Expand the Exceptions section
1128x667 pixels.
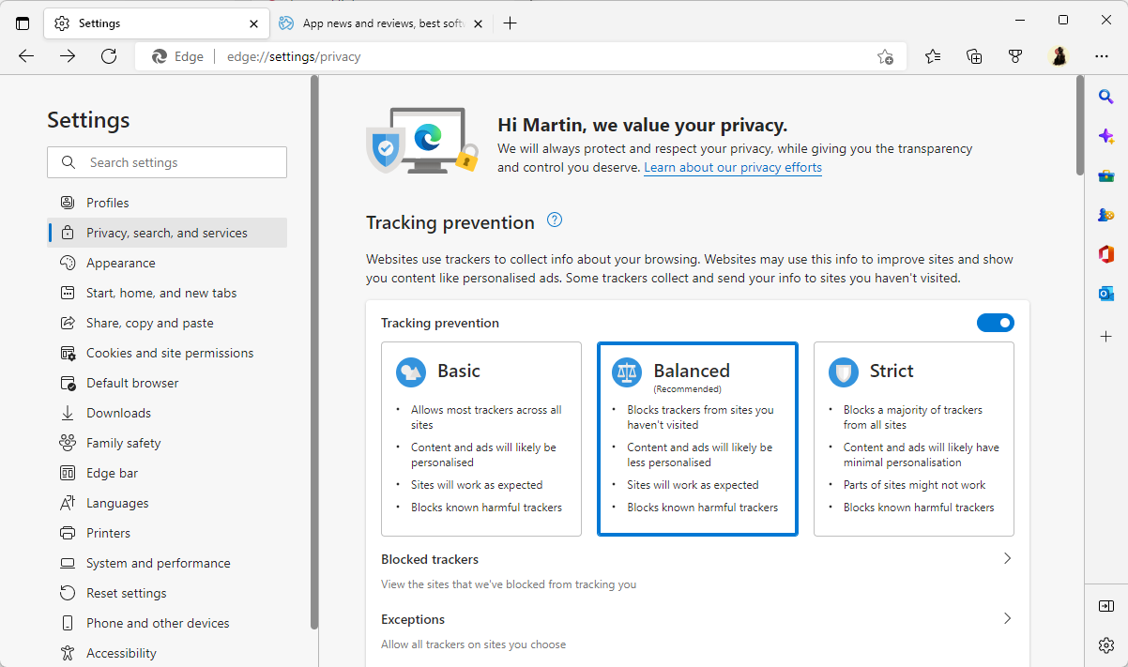click(x=1007, y=618)
